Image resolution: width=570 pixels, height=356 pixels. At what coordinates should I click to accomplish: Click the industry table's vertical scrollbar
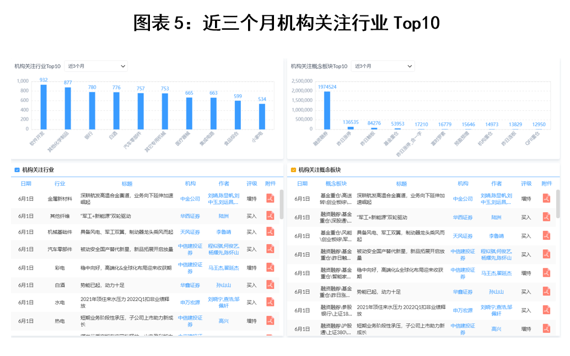pyautogui.click(x=282, y=204)
